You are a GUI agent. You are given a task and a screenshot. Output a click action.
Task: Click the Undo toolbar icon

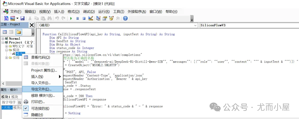point(57,18)
